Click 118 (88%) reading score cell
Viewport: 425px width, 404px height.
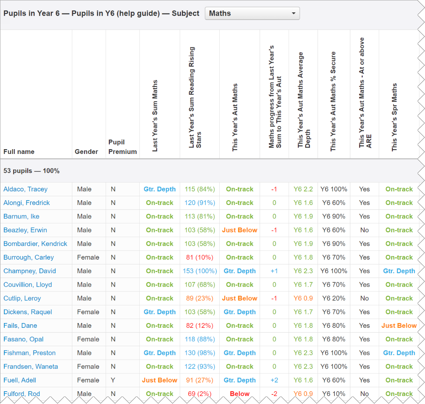pyautogui.click(x=200, y=339)
